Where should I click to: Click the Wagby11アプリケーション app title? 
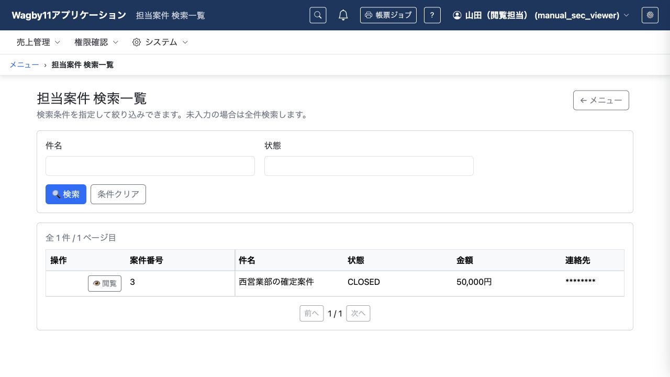tap(69, 15)
